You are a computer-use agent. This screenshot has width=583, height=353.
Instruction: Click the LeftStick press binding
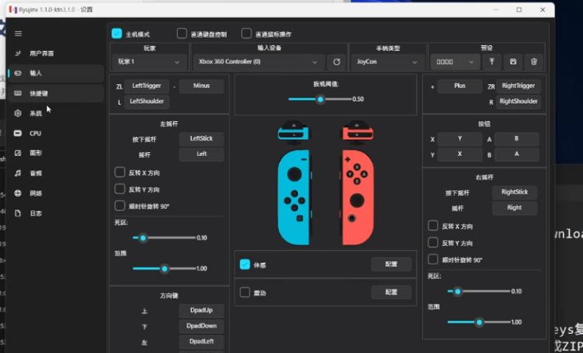coord(201,139)
